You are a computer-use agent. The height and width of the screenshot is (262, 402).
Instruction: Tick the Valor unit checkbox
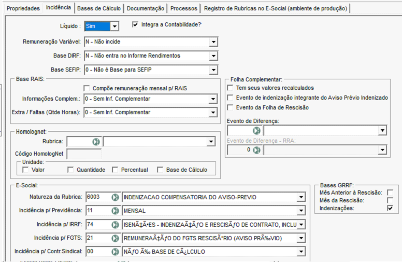[x=25, y=170]
